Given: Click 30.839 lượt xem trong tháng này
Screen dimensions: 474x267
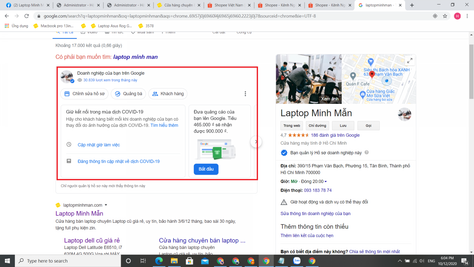Looking at the screenshot, I should tap(110, 80).
